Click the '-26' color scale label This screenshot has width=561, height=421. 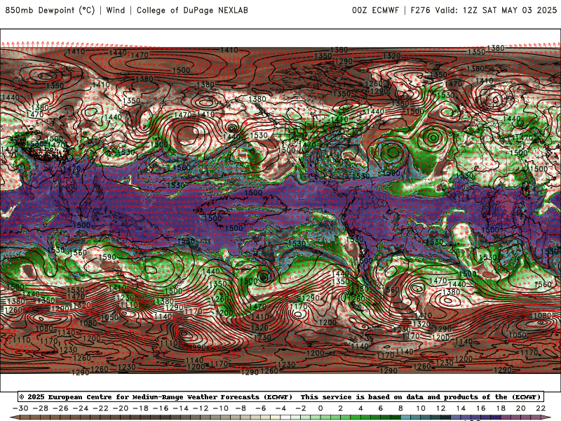click(x=60, y=408)
